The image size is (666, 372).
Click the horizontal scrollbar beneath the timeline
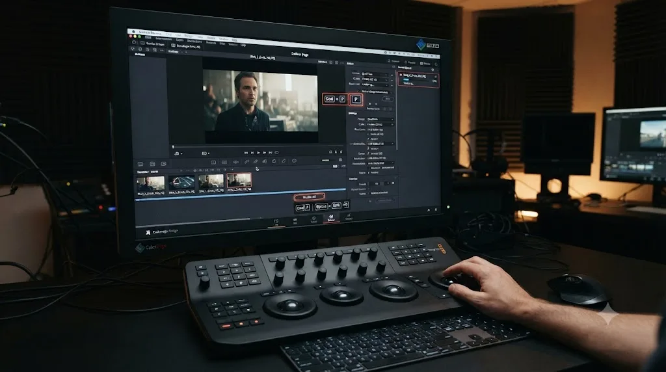(x=193, y=222)
